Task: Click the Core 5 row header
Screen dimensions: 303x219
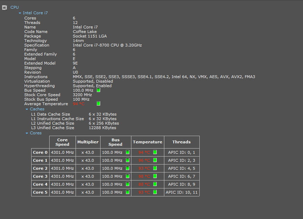Action: [x=40, y=192]
